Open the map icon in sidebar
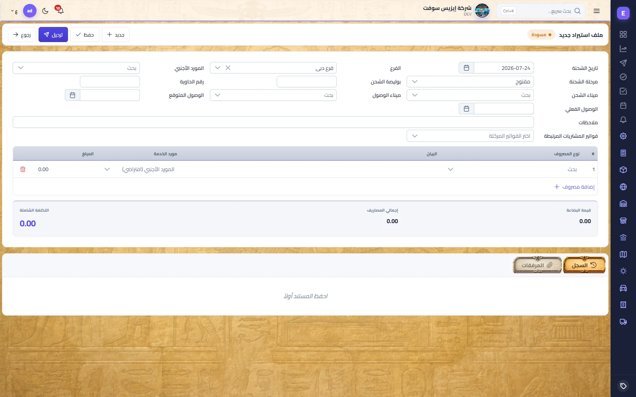Viewport: 636px width, 397px height. click(623, 254)
